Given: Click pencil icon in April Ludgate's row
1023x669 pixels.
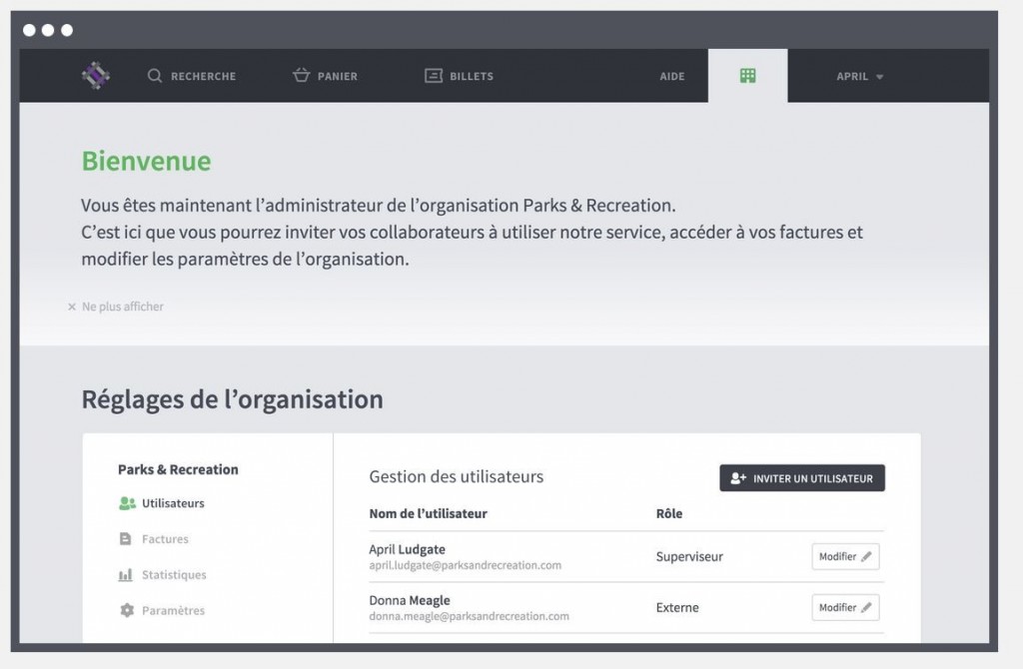Looking at the screenshot, I should click(x=866, y=557).
